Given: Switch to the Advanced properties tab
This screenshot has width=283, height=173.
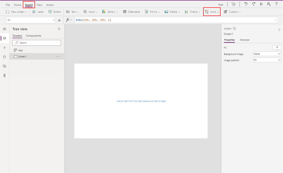Looking at the screenshot, I should [244, 40].
